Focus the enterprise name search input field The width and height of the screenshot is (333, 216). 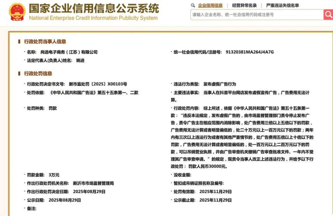click(x=257, y=14)
